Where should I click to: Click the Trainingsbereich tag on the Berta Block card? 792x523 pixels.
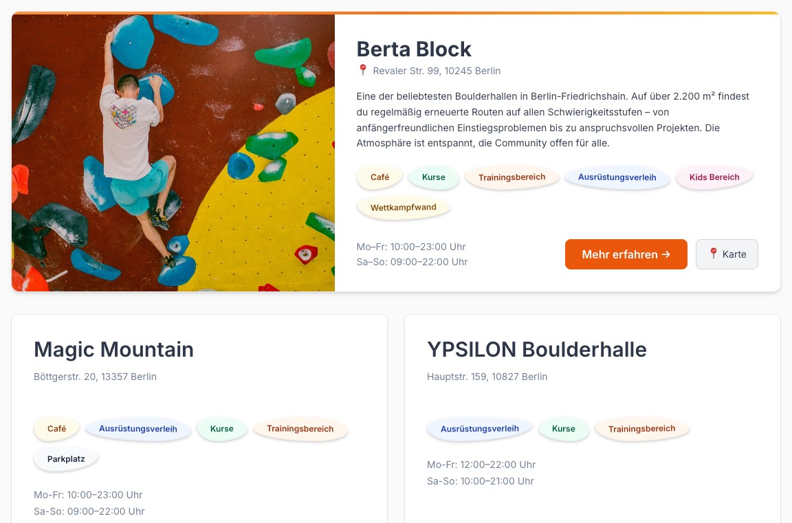(511, 177)
